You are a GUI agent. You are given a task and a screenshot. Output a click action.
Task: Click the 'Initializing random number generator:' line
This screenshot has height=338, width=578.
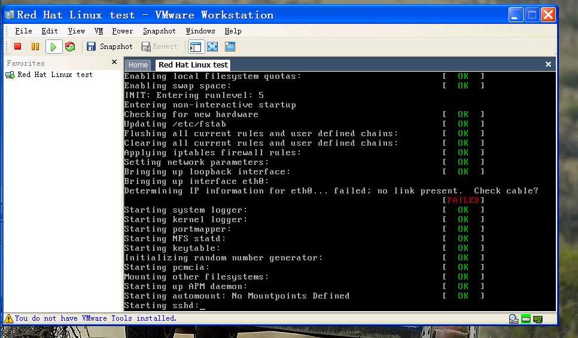pos(223,257)
